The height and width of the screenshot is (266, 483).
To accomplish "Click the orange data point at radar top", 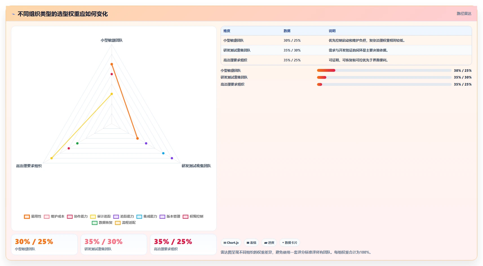I will (x=112, y=64).
